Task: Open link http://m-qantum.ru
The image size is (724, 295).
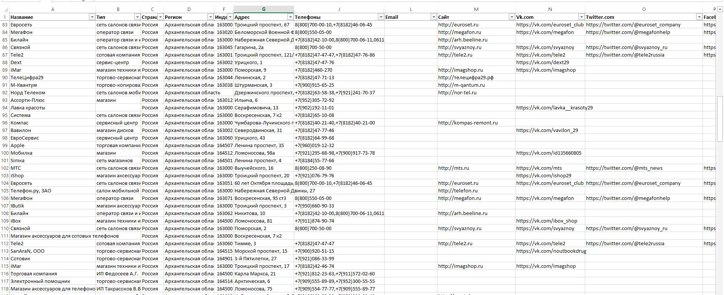Action: [x=461, y=85]
